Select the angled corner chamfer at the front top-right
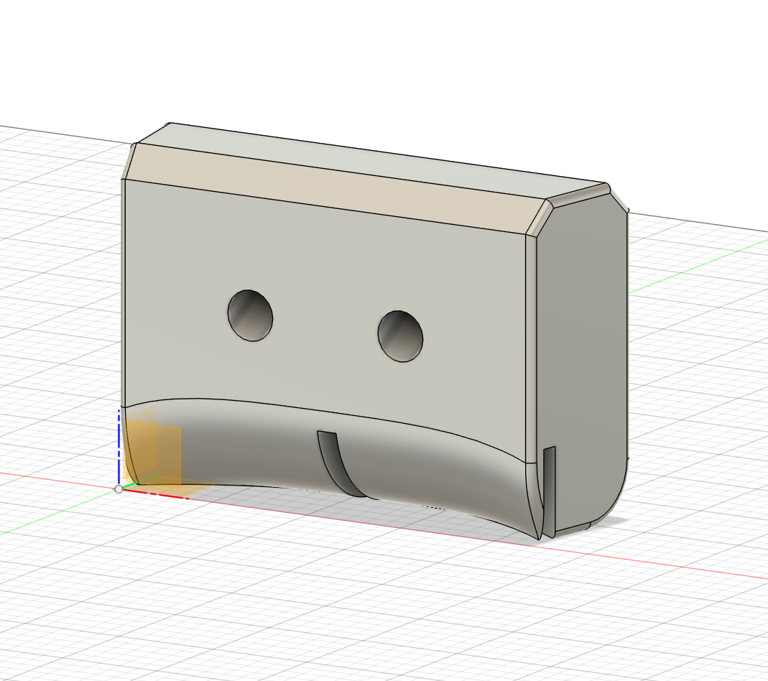This screenshot has height=681, width=768. point(540,219)
